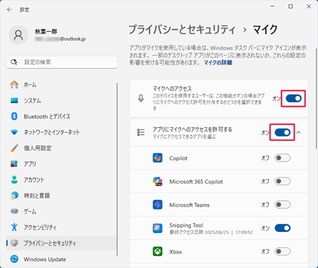Open システム settings category
This screenshot has width=318, height=268.
click(x=62, y=100)
